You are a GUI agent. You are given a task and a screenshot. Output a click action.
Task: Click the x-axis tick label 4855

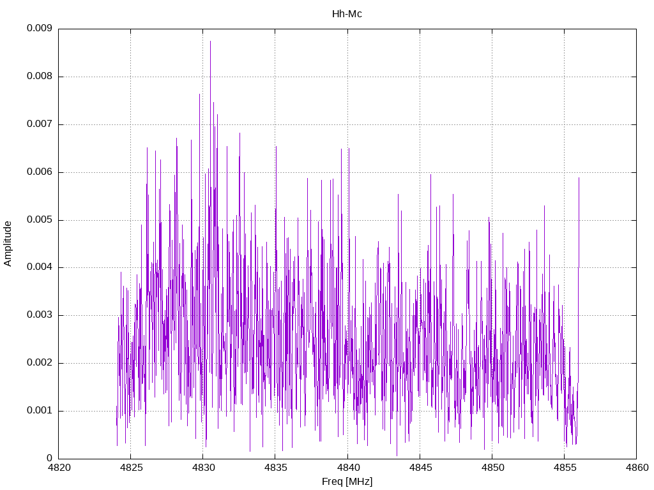click(565, 468)
